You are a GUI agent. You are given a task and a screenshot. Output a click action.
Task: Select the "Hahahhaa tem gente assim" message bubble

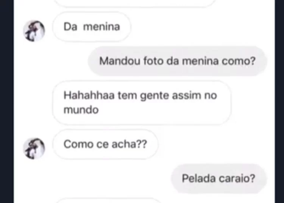click(142, 103)
